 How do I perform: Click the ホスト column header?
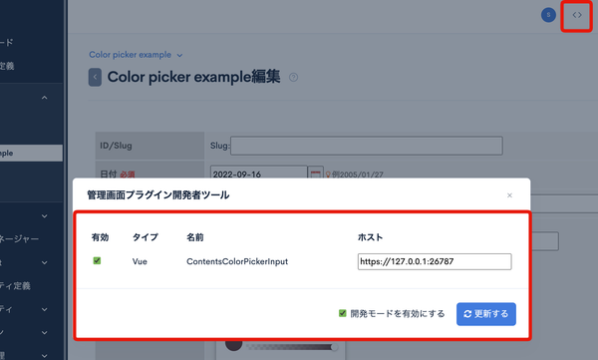coord(370,237)
